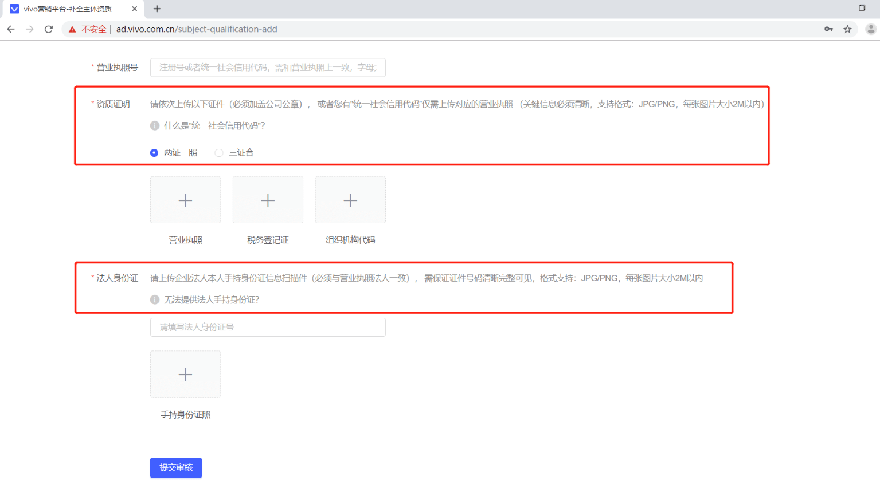Open saved passwords via the key icon
Image resolution: width=880 pixels, height=481 pixels.
[828, 29]
